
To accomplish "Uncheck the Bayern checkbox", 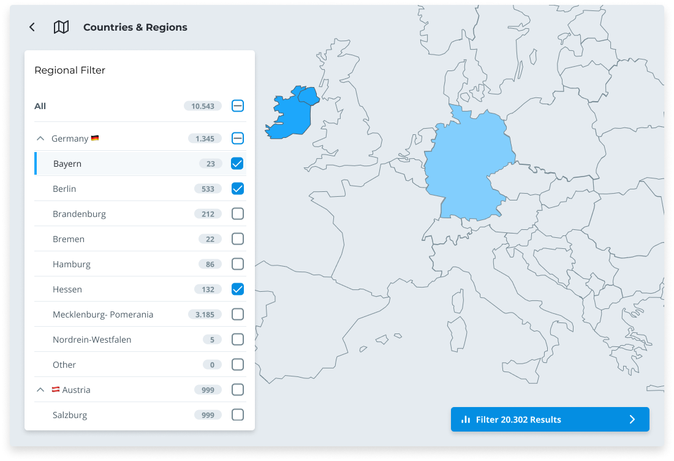I will click(x=237, y=163).
